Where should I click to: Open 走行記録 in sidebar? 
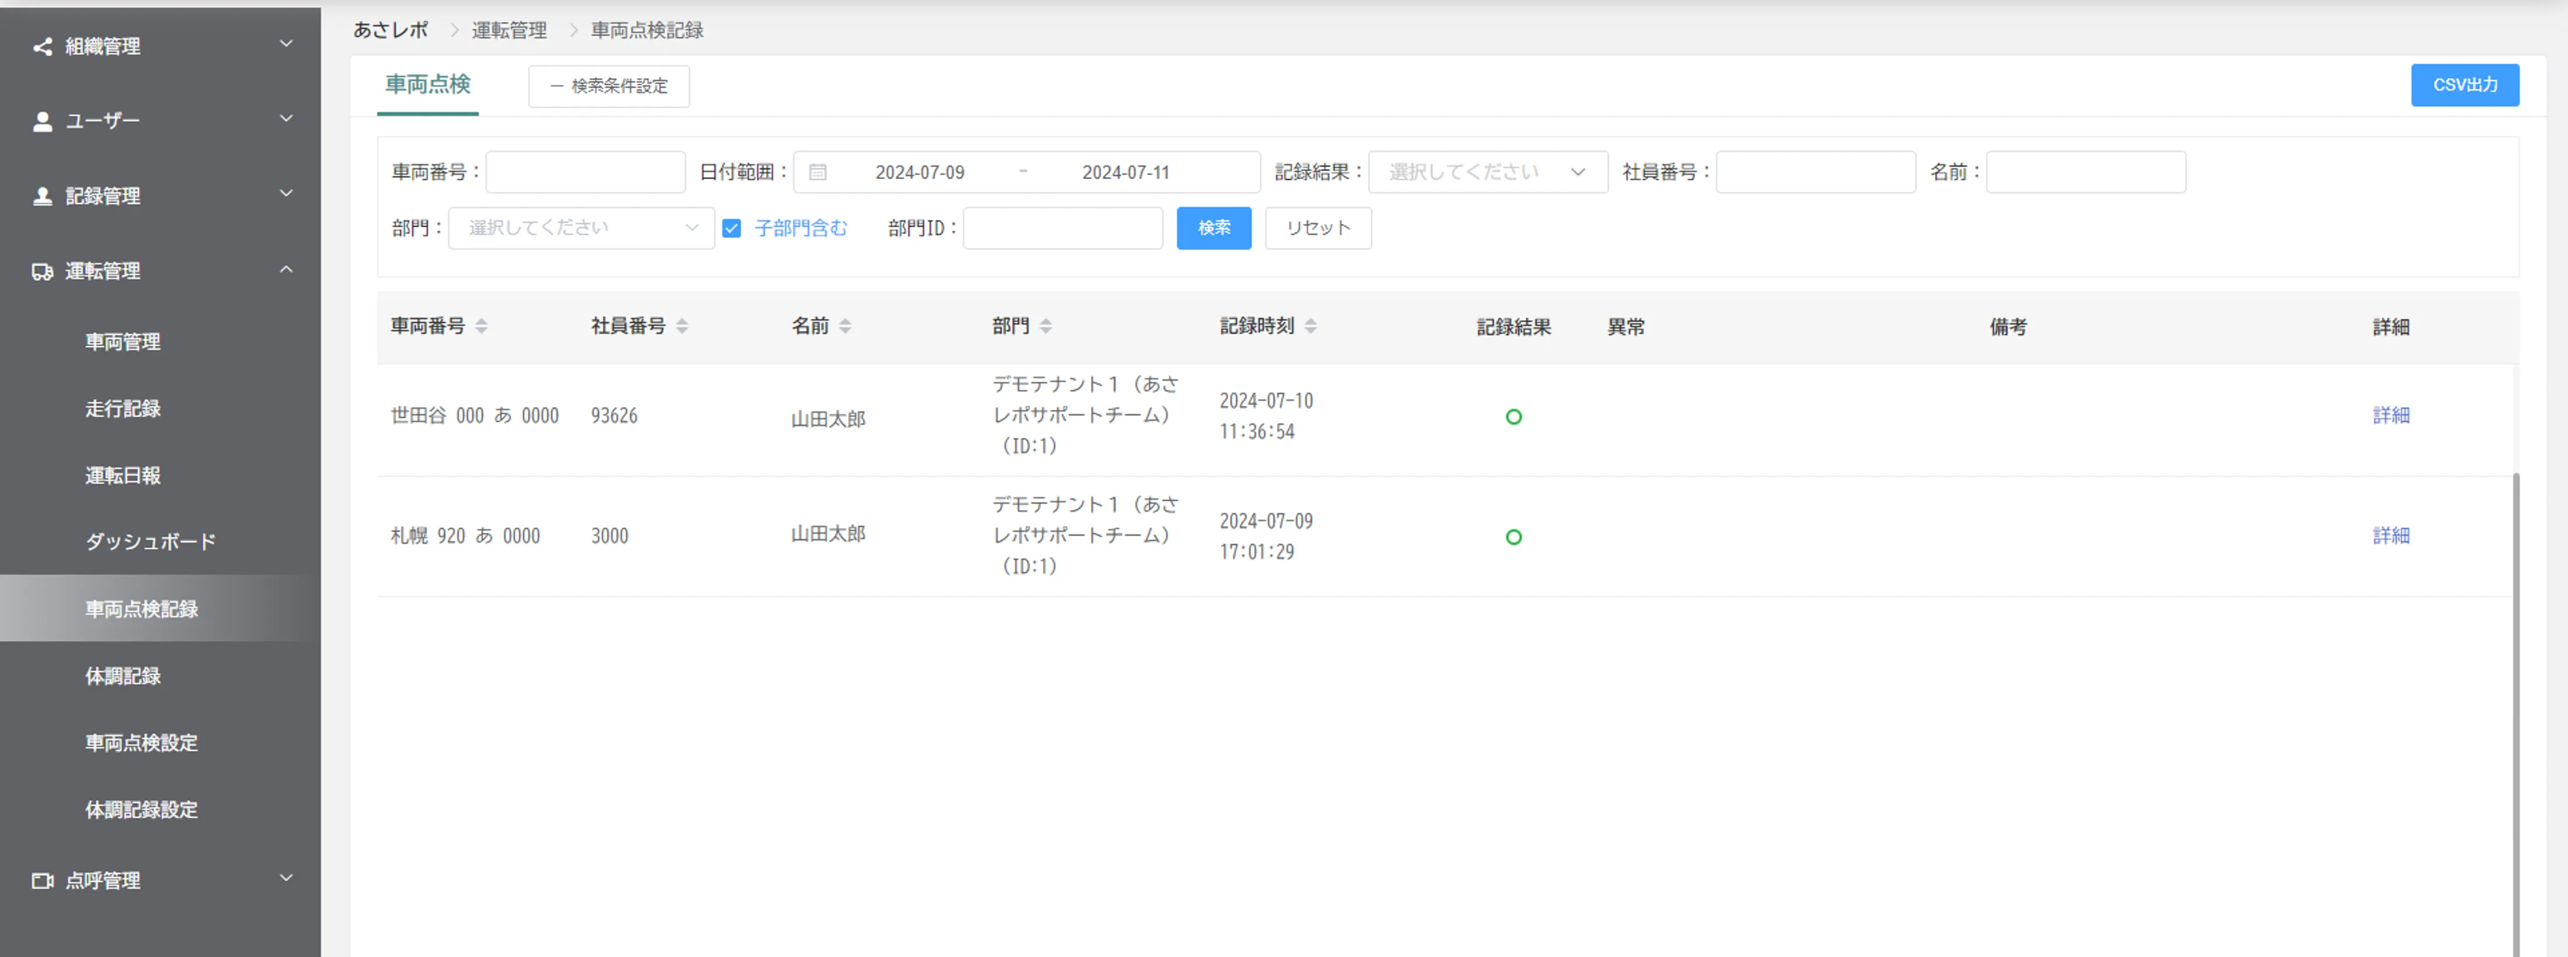(x=123, y=408)
